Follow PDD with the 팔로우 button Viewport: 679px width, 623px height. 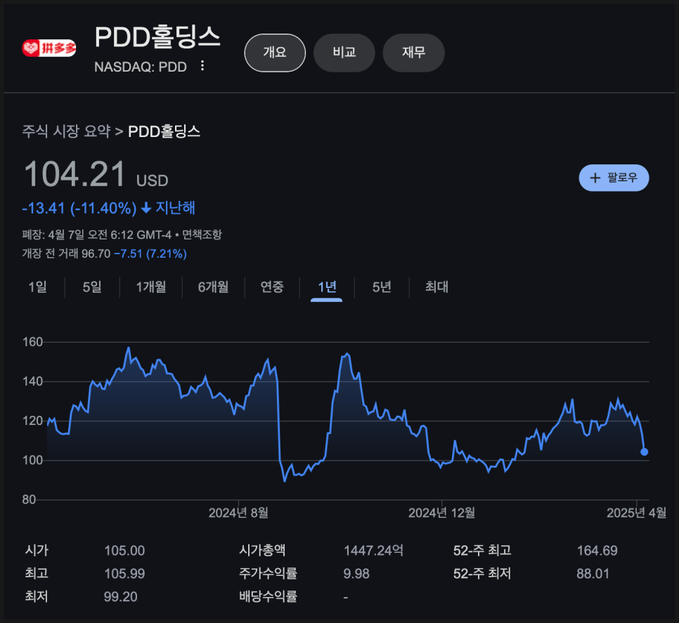614,178
